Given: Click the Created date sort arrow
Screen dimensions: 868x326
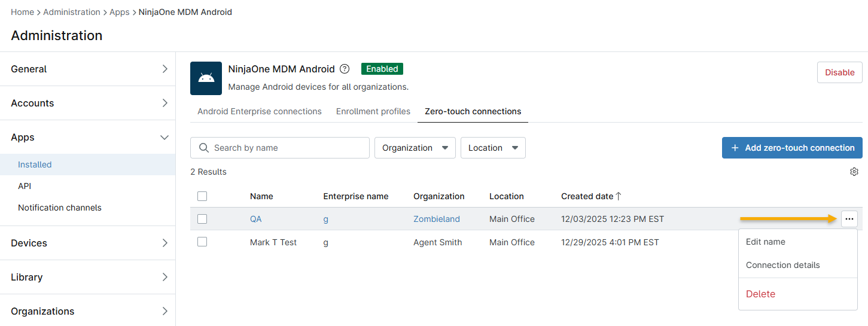Looking at the screenshot, I should point(619,196).
